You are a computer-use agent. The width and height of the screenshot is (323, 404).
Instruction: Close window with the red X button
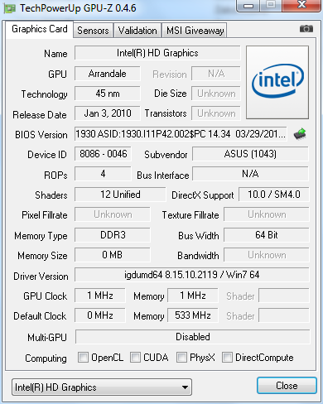pyautogui.click(x=301, y=5)
